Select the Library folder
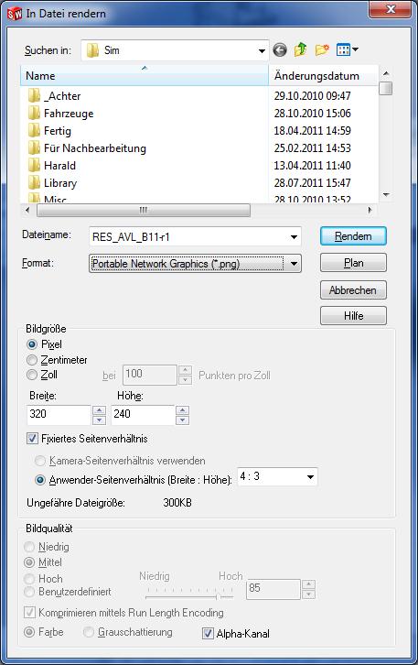 tap(52, 183)
